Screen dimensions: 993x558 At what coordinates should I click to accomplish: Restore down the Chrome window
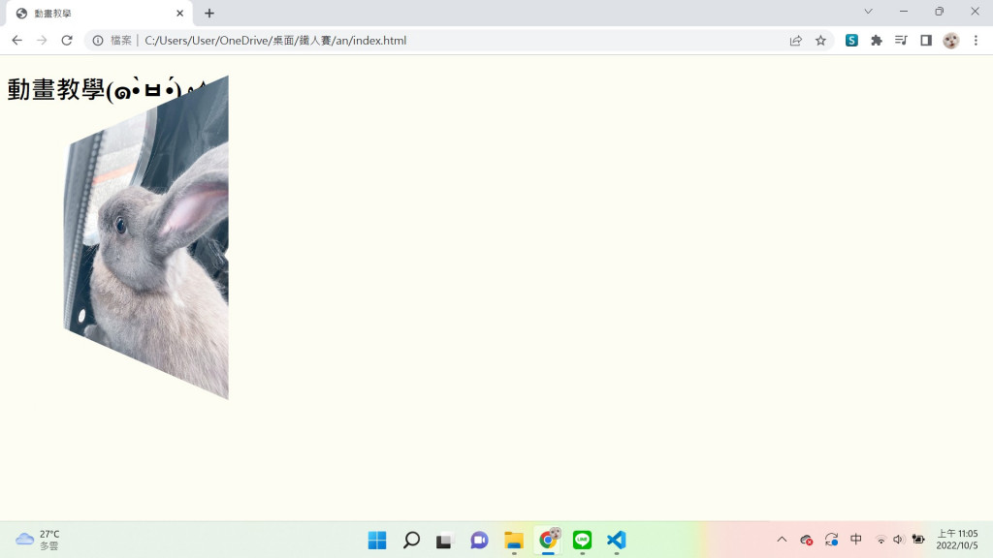coord(939,12)
